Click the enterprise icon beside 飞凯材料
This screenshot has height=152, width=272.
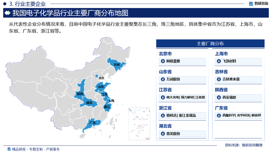[219, 61]
